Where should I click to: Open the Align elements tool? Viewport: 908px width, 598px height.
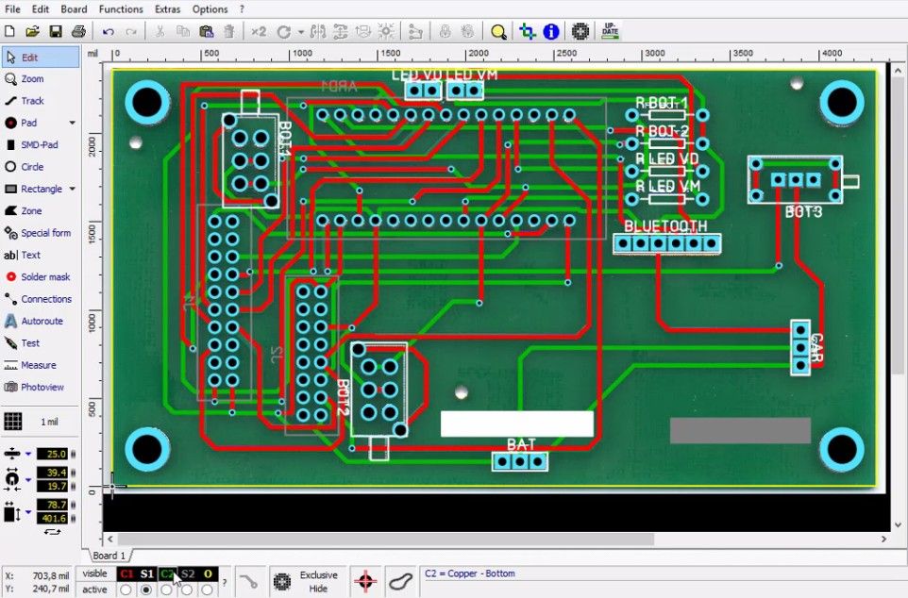pyautogui.click(x=363, y=31)
